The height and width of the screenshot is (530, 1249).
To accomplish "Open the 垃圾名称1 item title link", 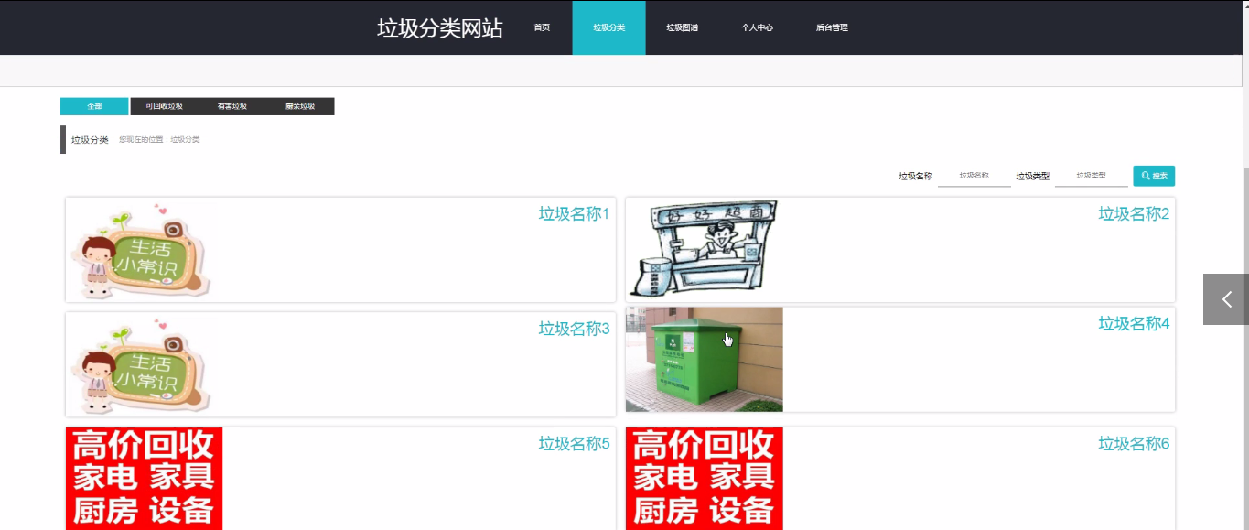I will (x=574, y=214).
